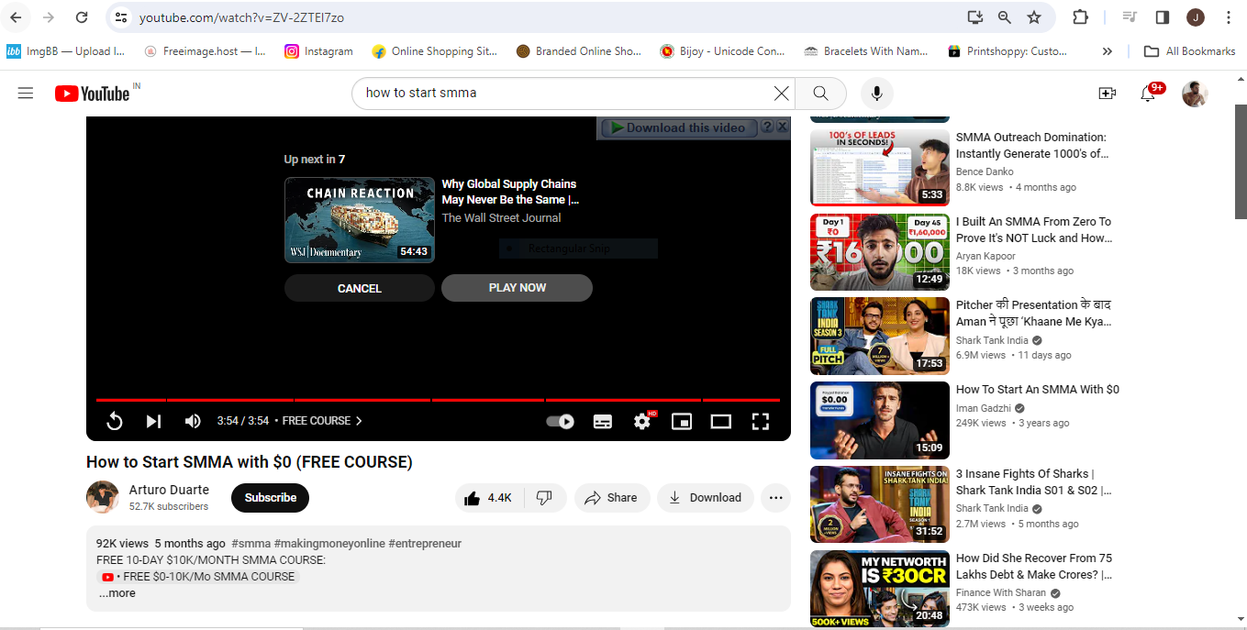Expand description with ...more
1247x630 pixels.
coord(117,593)
